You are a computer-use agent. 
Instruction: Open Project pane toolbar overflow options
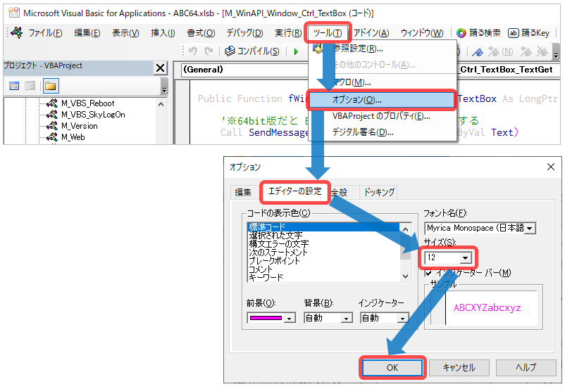(164, 87)
